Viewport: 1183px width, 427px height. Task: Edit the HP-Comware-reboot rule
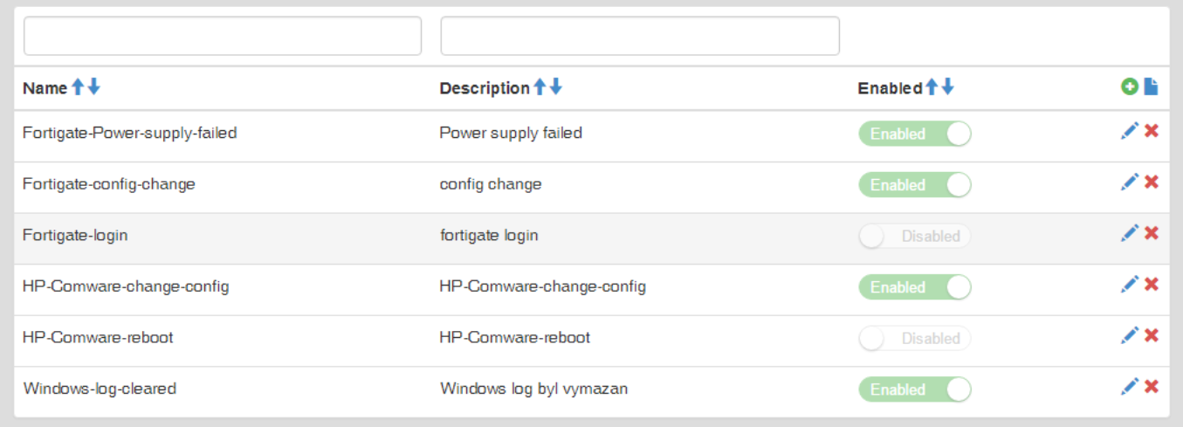click(x=1130, y=335)
